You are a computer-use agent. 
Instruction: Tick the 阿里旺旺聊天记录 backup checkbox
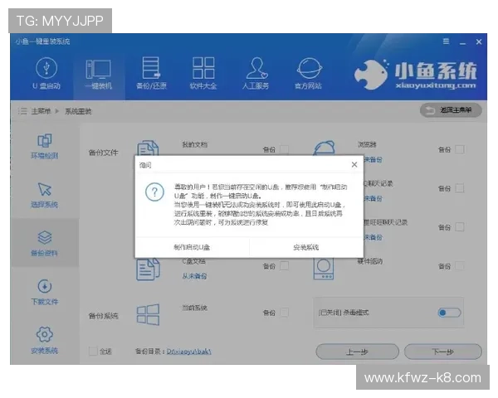click(x=460, y=227)
